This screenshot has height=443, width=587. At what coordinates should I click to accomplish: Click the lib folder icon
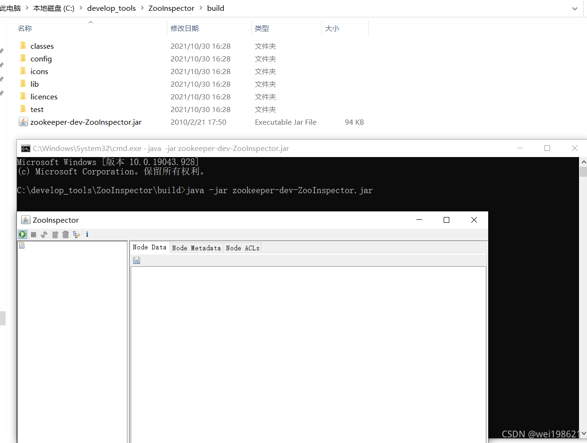[x=23, y=83]
